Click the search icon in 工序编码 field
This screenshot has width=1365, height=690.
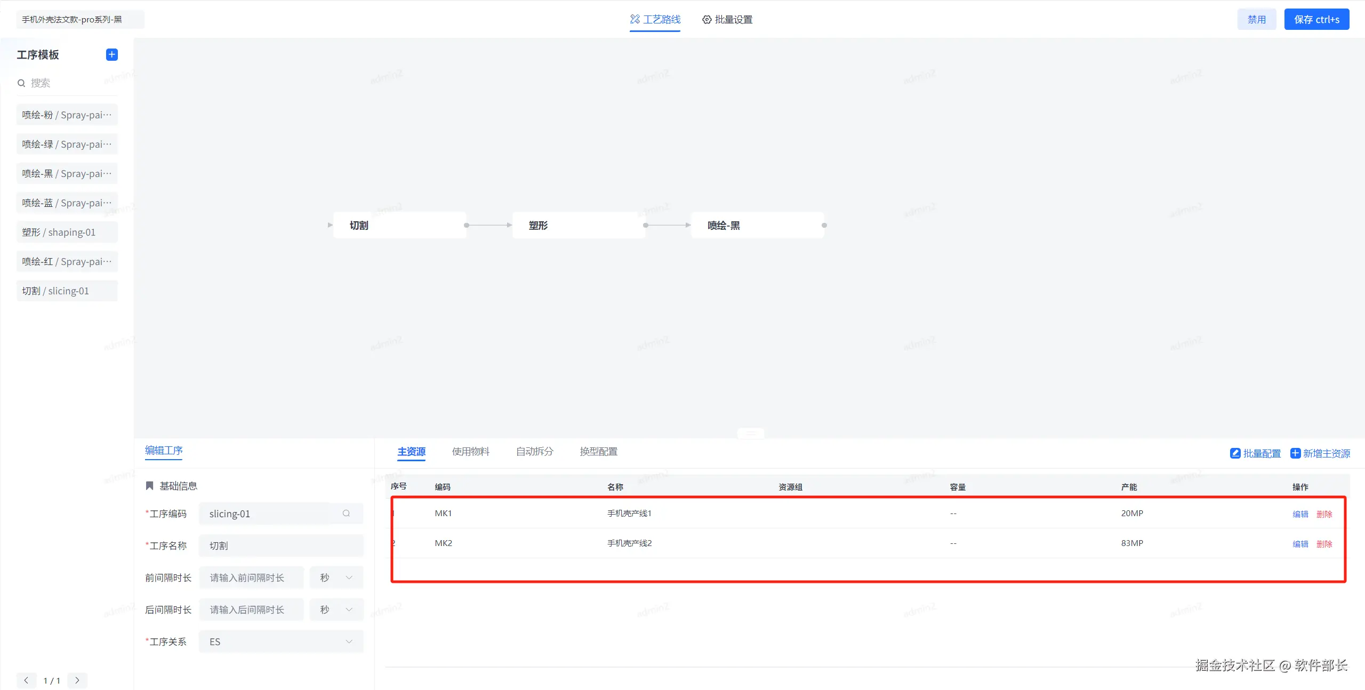(346, 513)
